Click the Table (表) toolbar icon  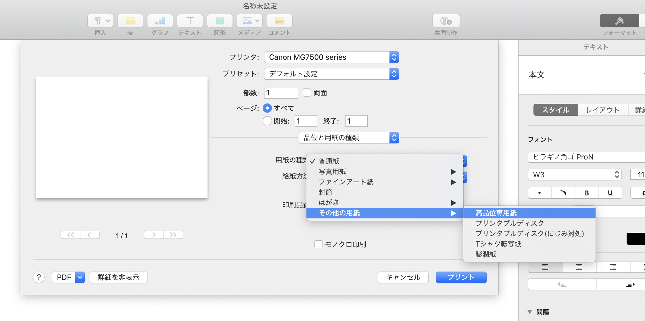[130, 21]
